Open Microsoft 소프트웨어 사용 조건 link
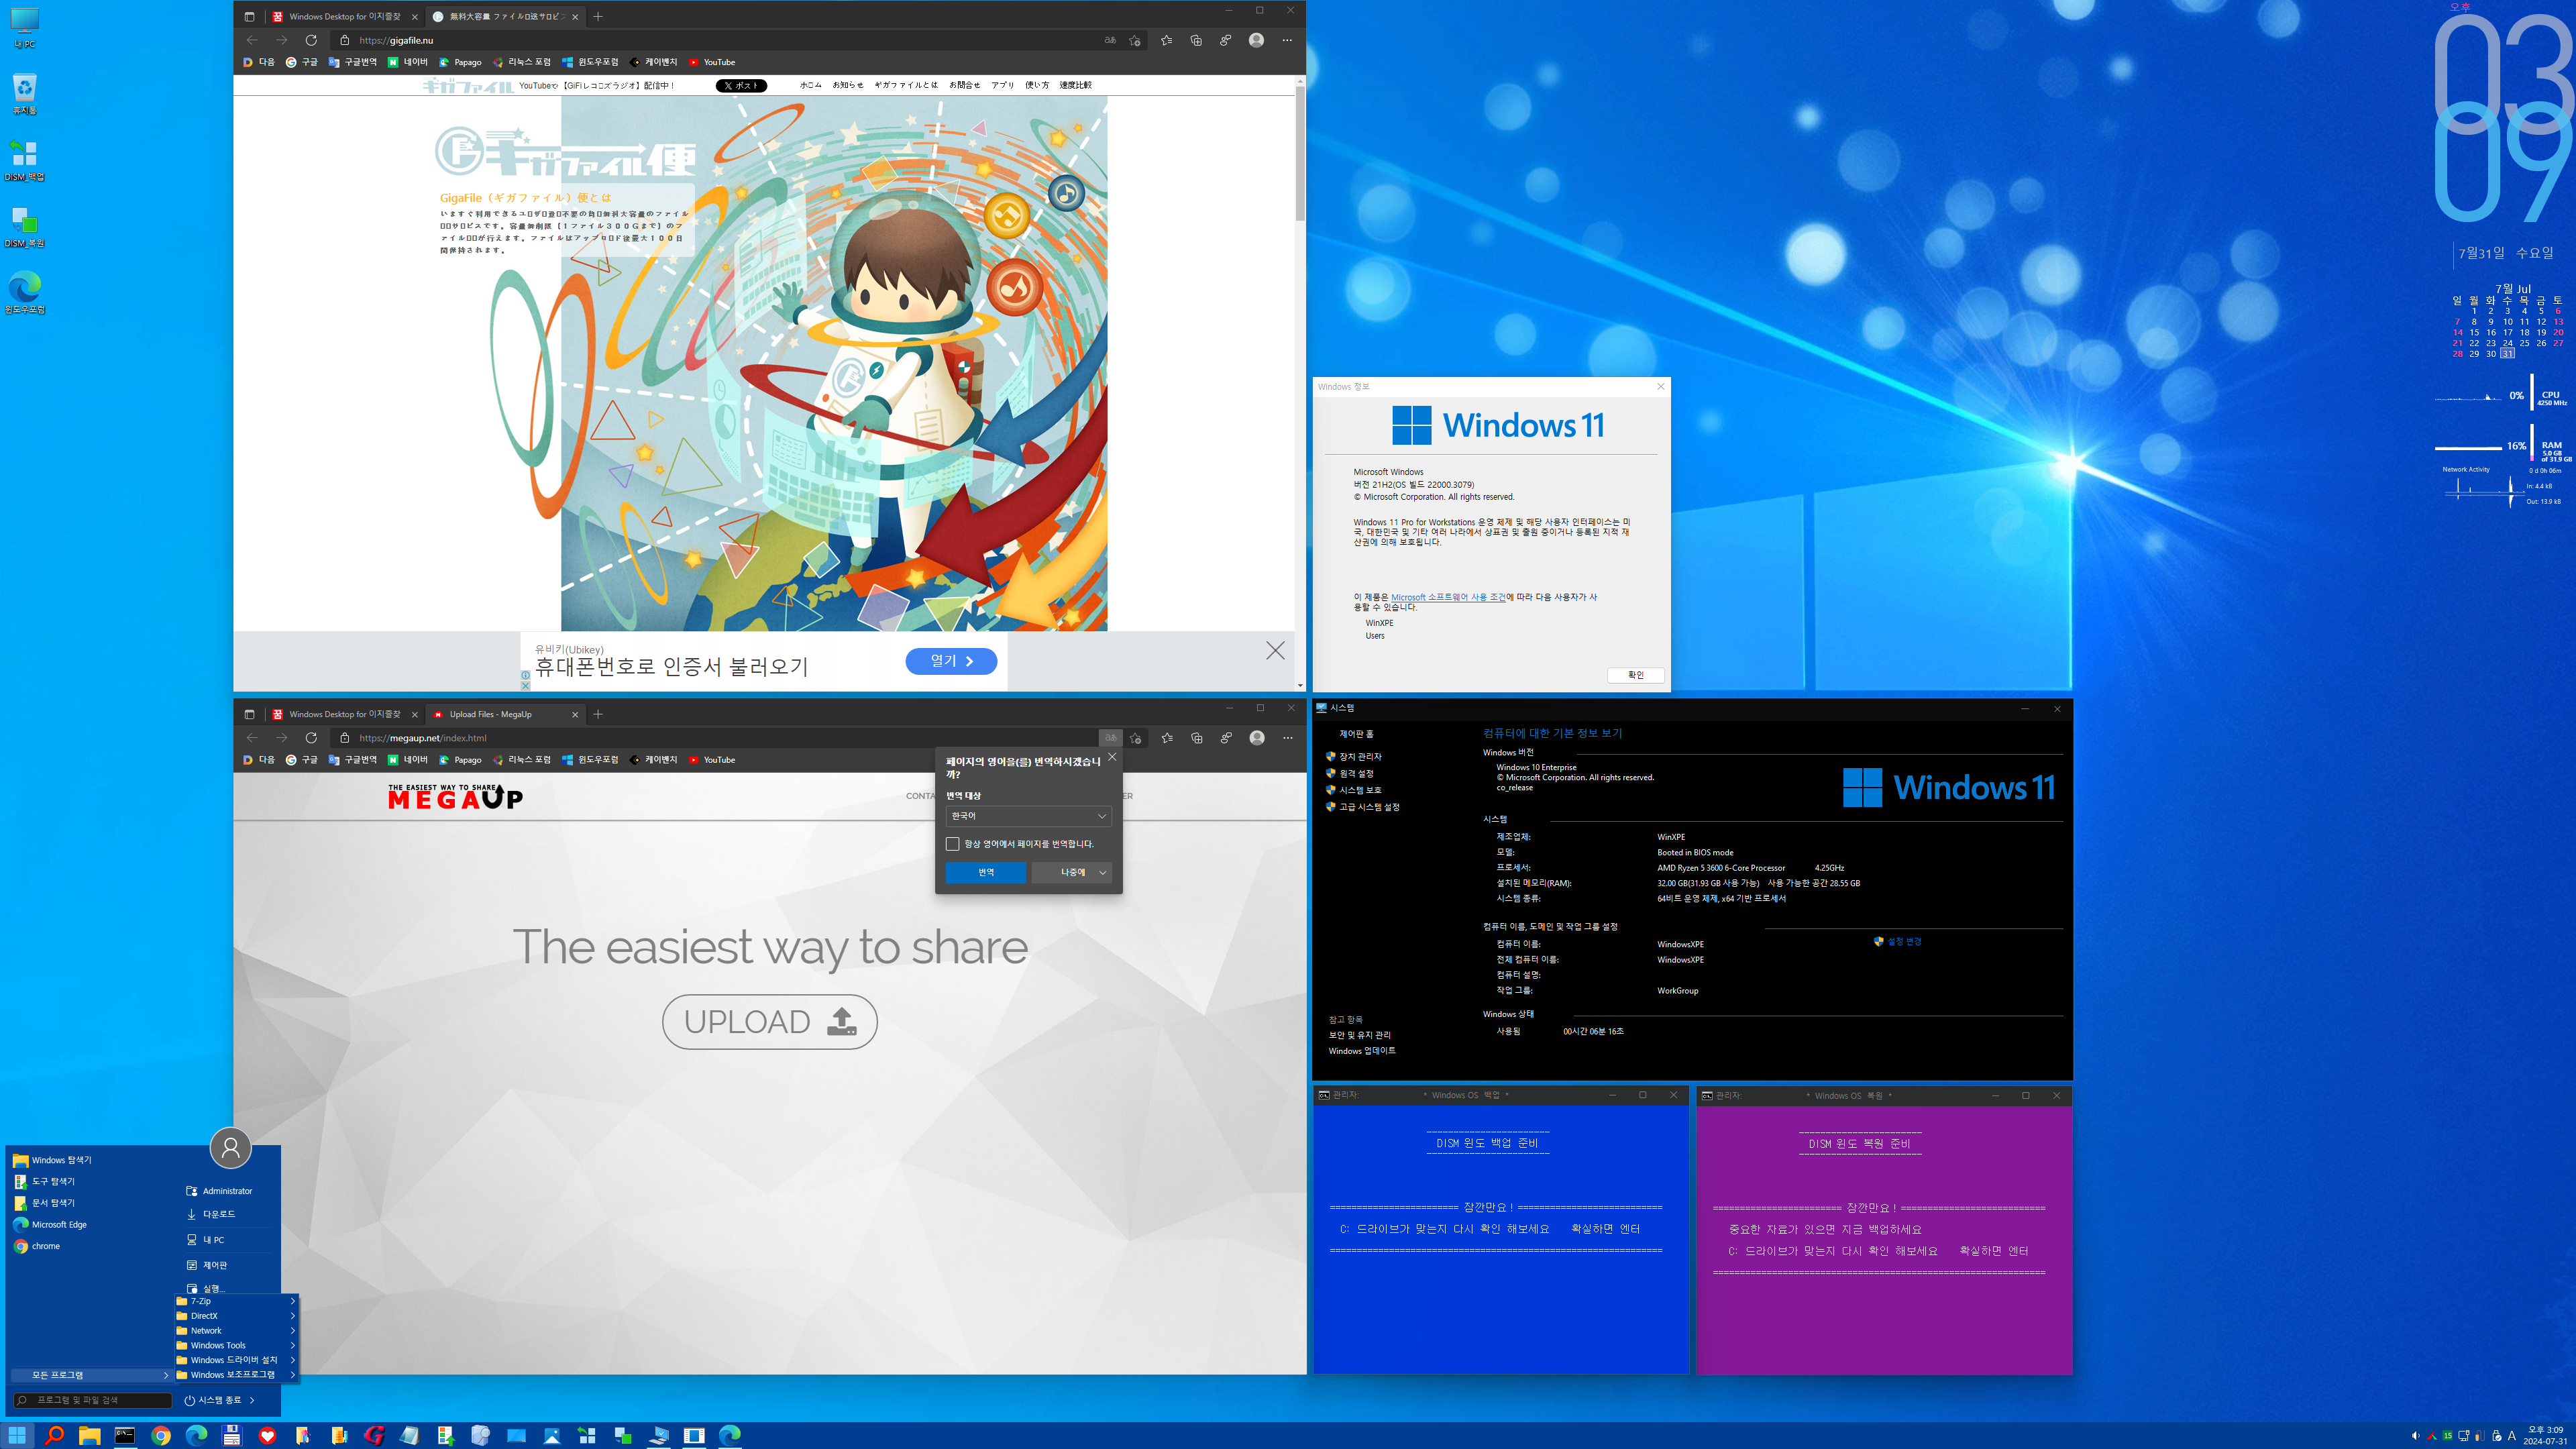The width and height of the screenshot is (2576, 1449). click(x=1448, y=597)
